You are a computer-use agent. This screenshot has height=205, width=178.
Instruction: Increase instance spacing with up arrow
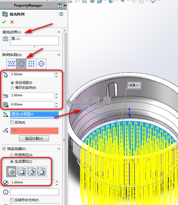click(56, 94)
